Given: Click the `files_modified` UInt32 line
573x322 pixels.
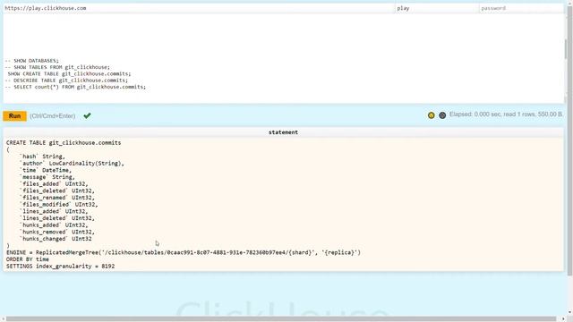Looking at the screenshot, I should click(59, 205).
